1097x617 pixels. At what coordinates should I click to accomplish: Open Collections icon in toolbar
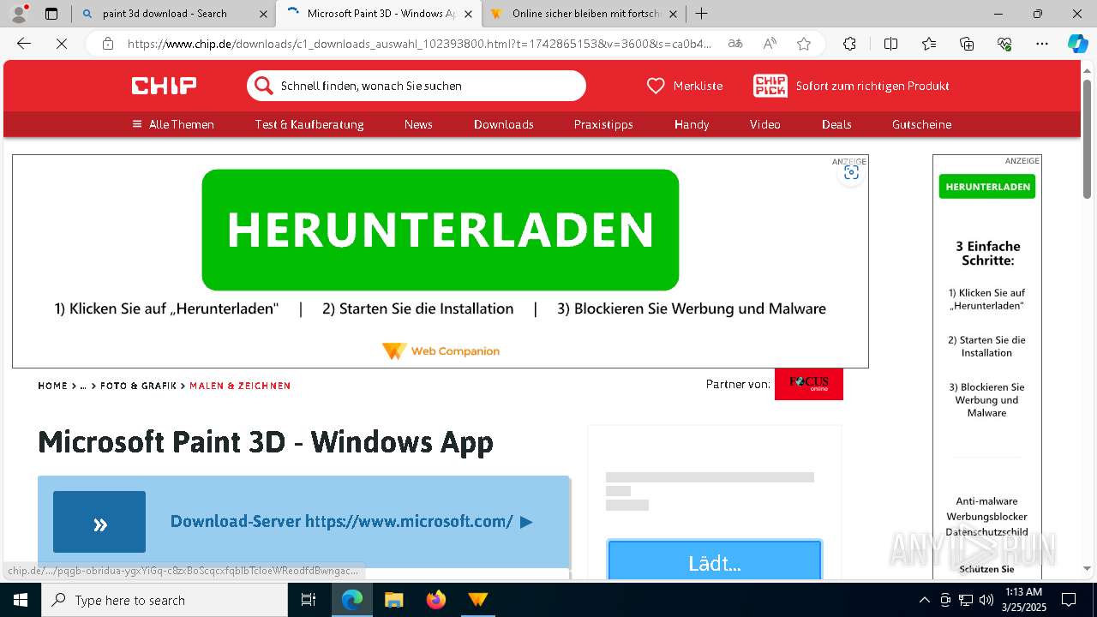coord(967,44)
